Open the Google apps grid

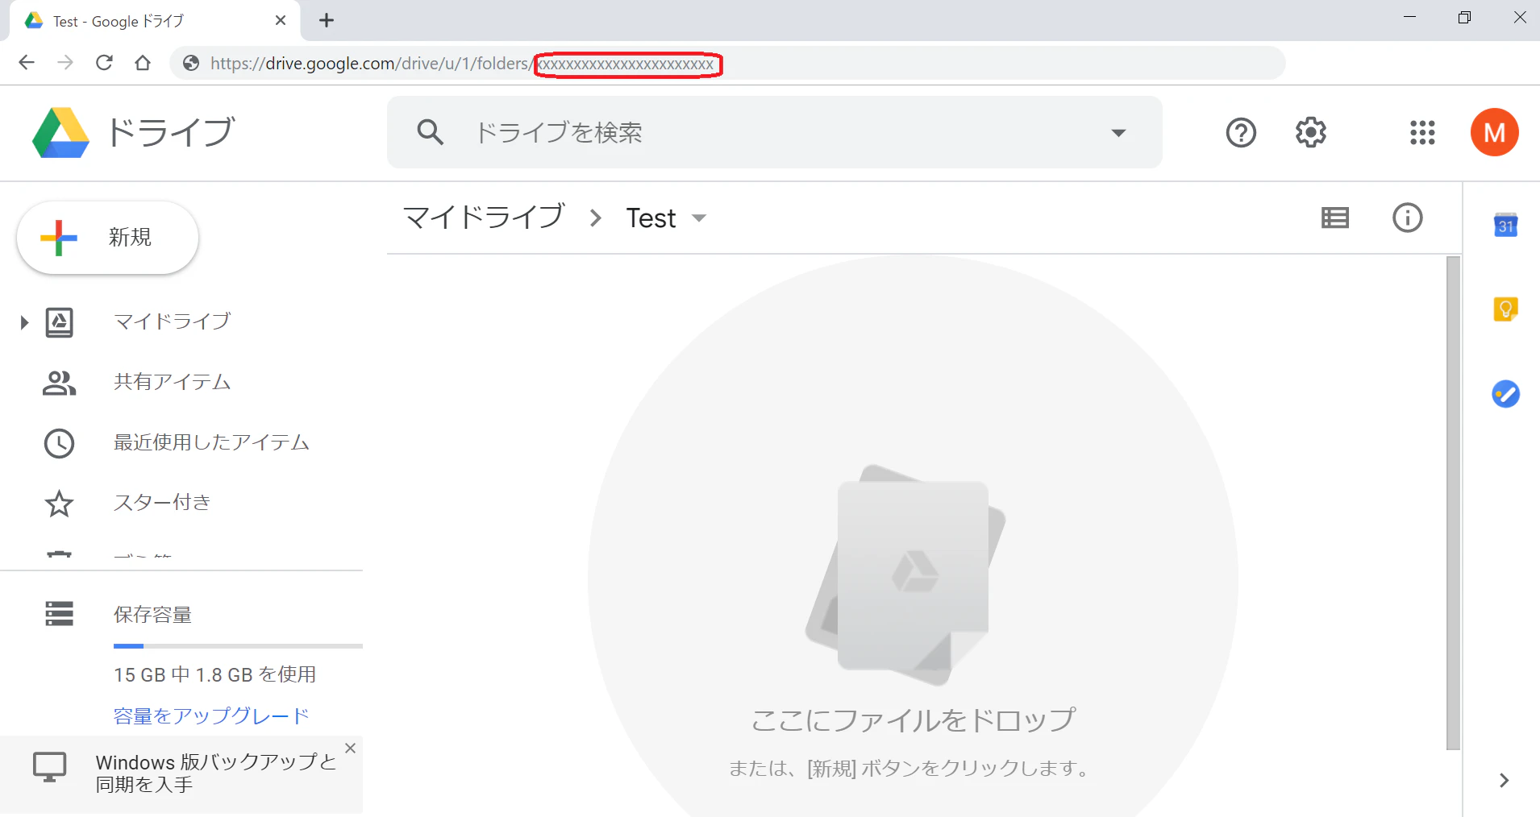pyautogui.click(x=1422, y=132)
